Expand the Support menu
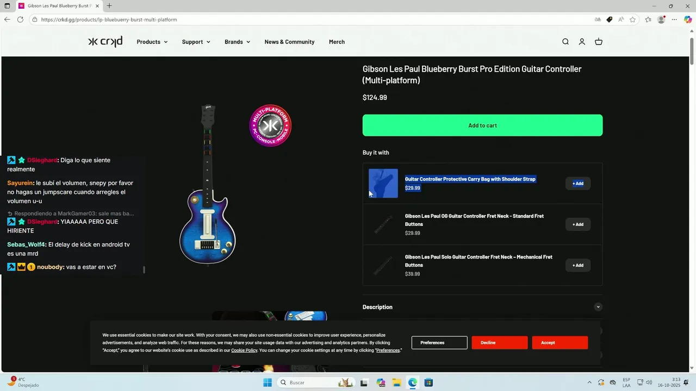The image size is (696, 391). 196,42
